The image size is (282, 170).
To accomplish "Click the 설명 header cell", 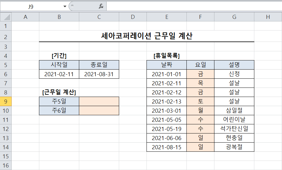I will (234, 65).
